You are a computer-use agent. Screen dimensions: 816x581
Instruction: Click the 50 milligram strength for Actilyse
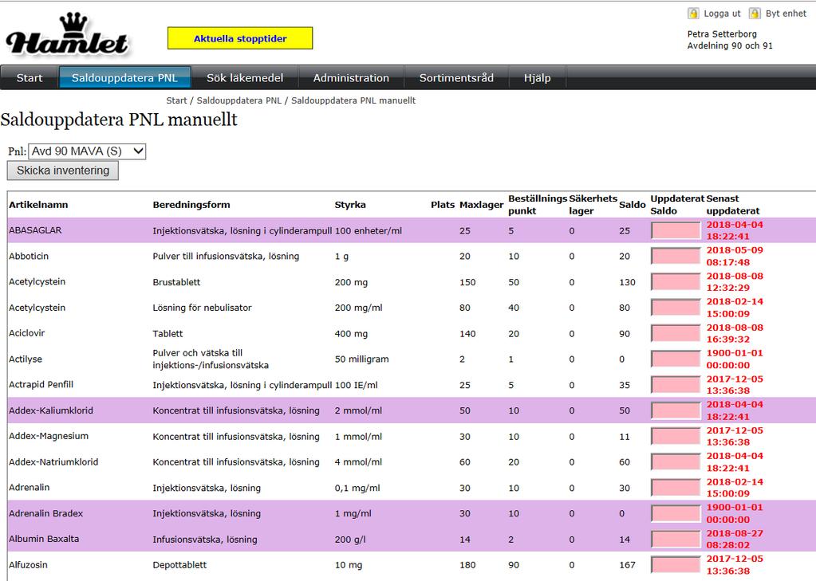[x=361, y=359]
